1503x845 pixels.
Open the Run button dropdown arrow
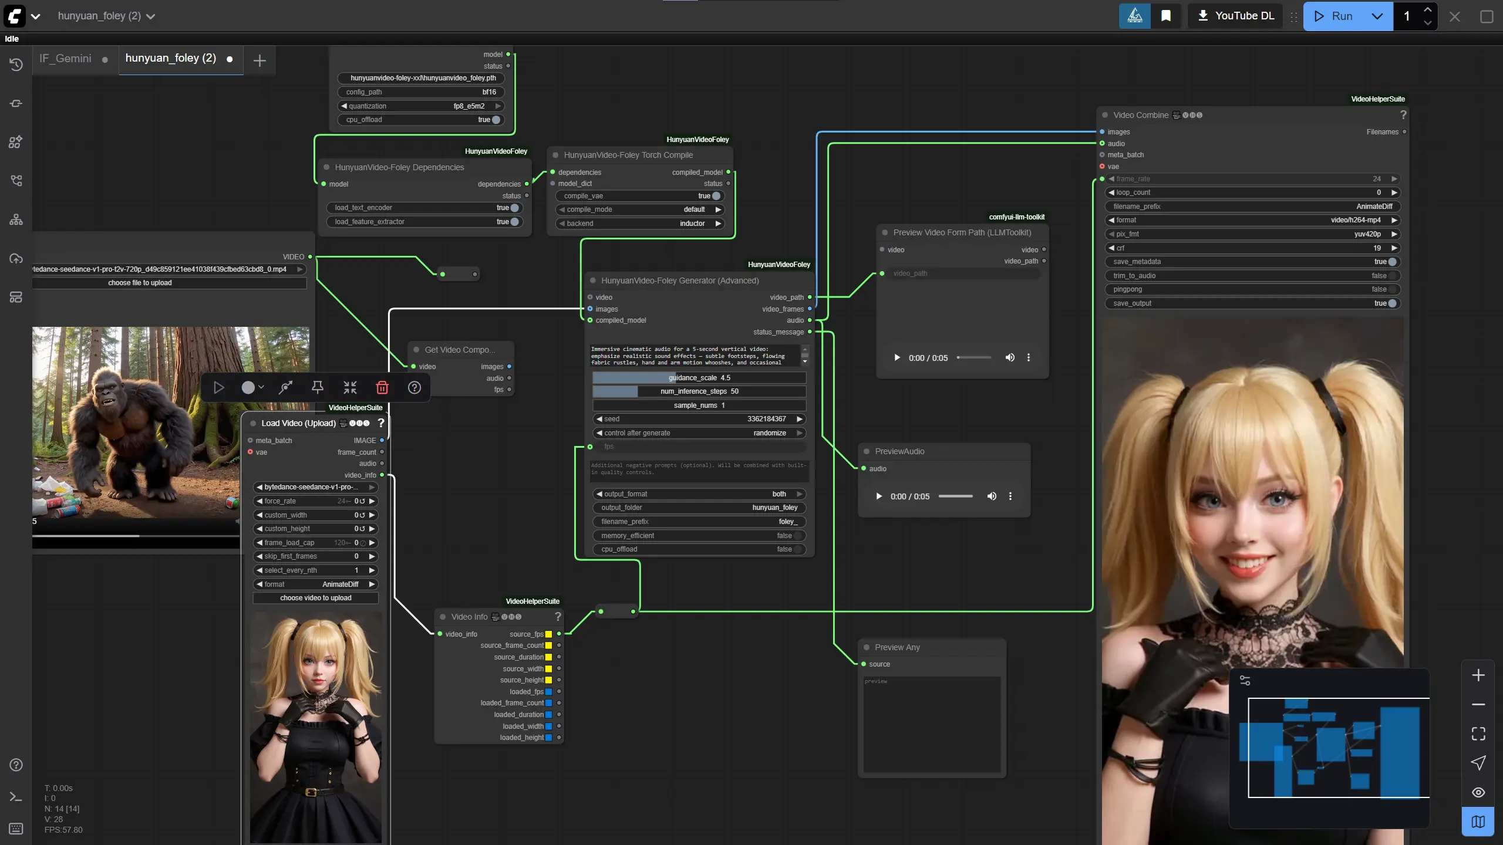(1377, 16)
